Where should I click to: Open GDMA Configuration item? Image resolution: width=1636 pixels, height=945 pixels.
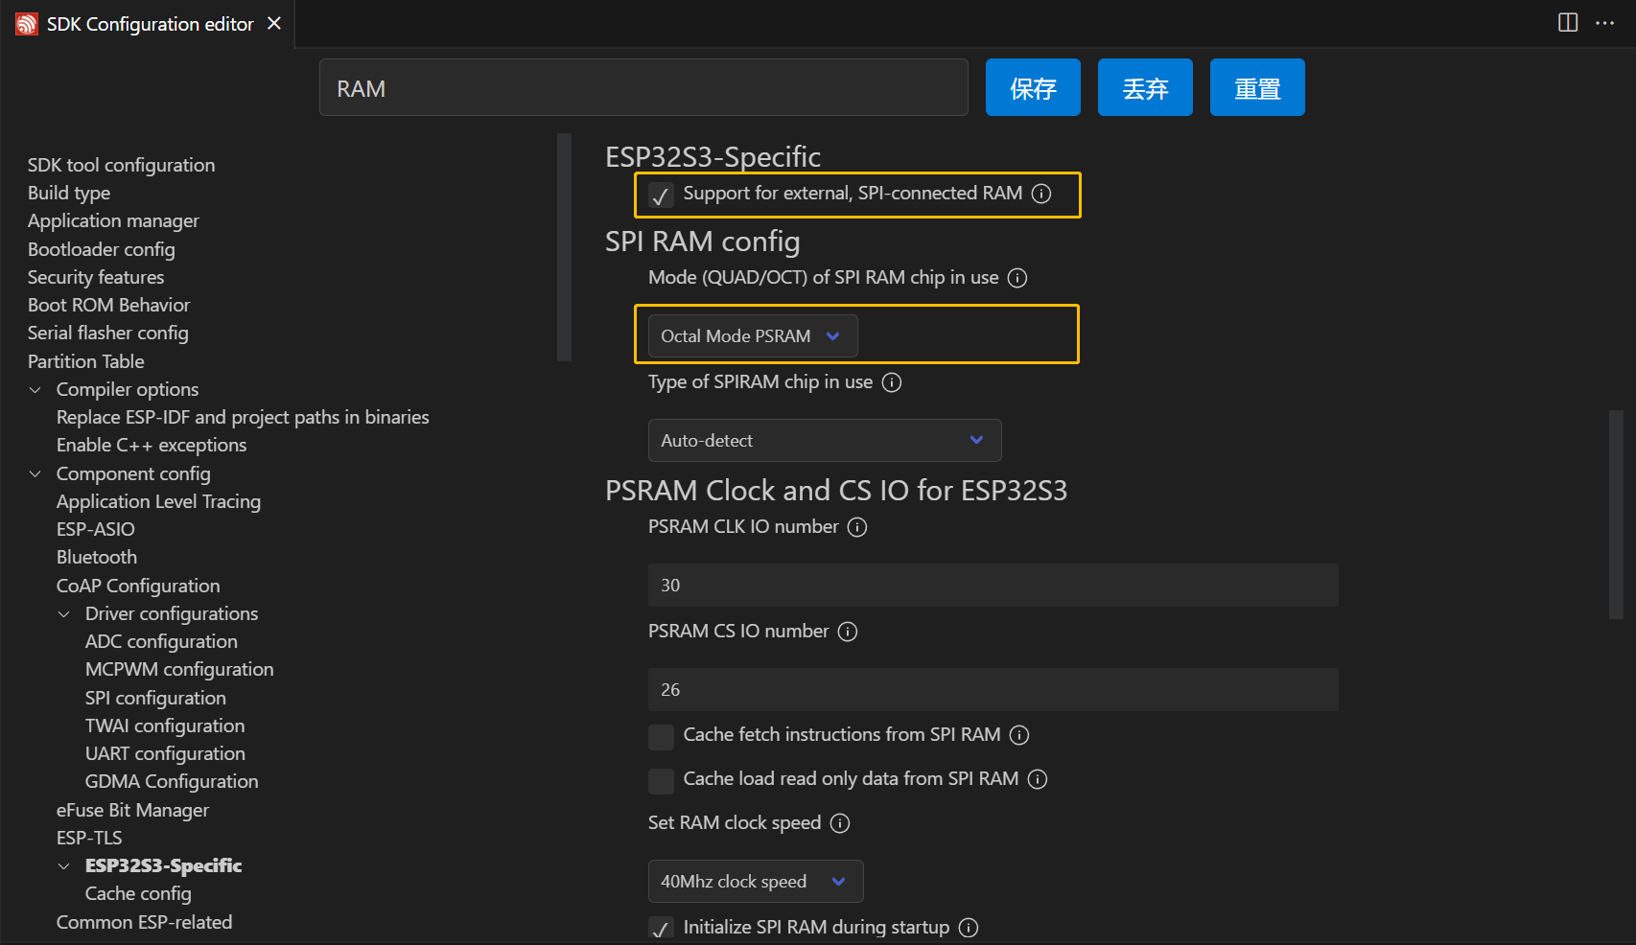click(172, 782)
